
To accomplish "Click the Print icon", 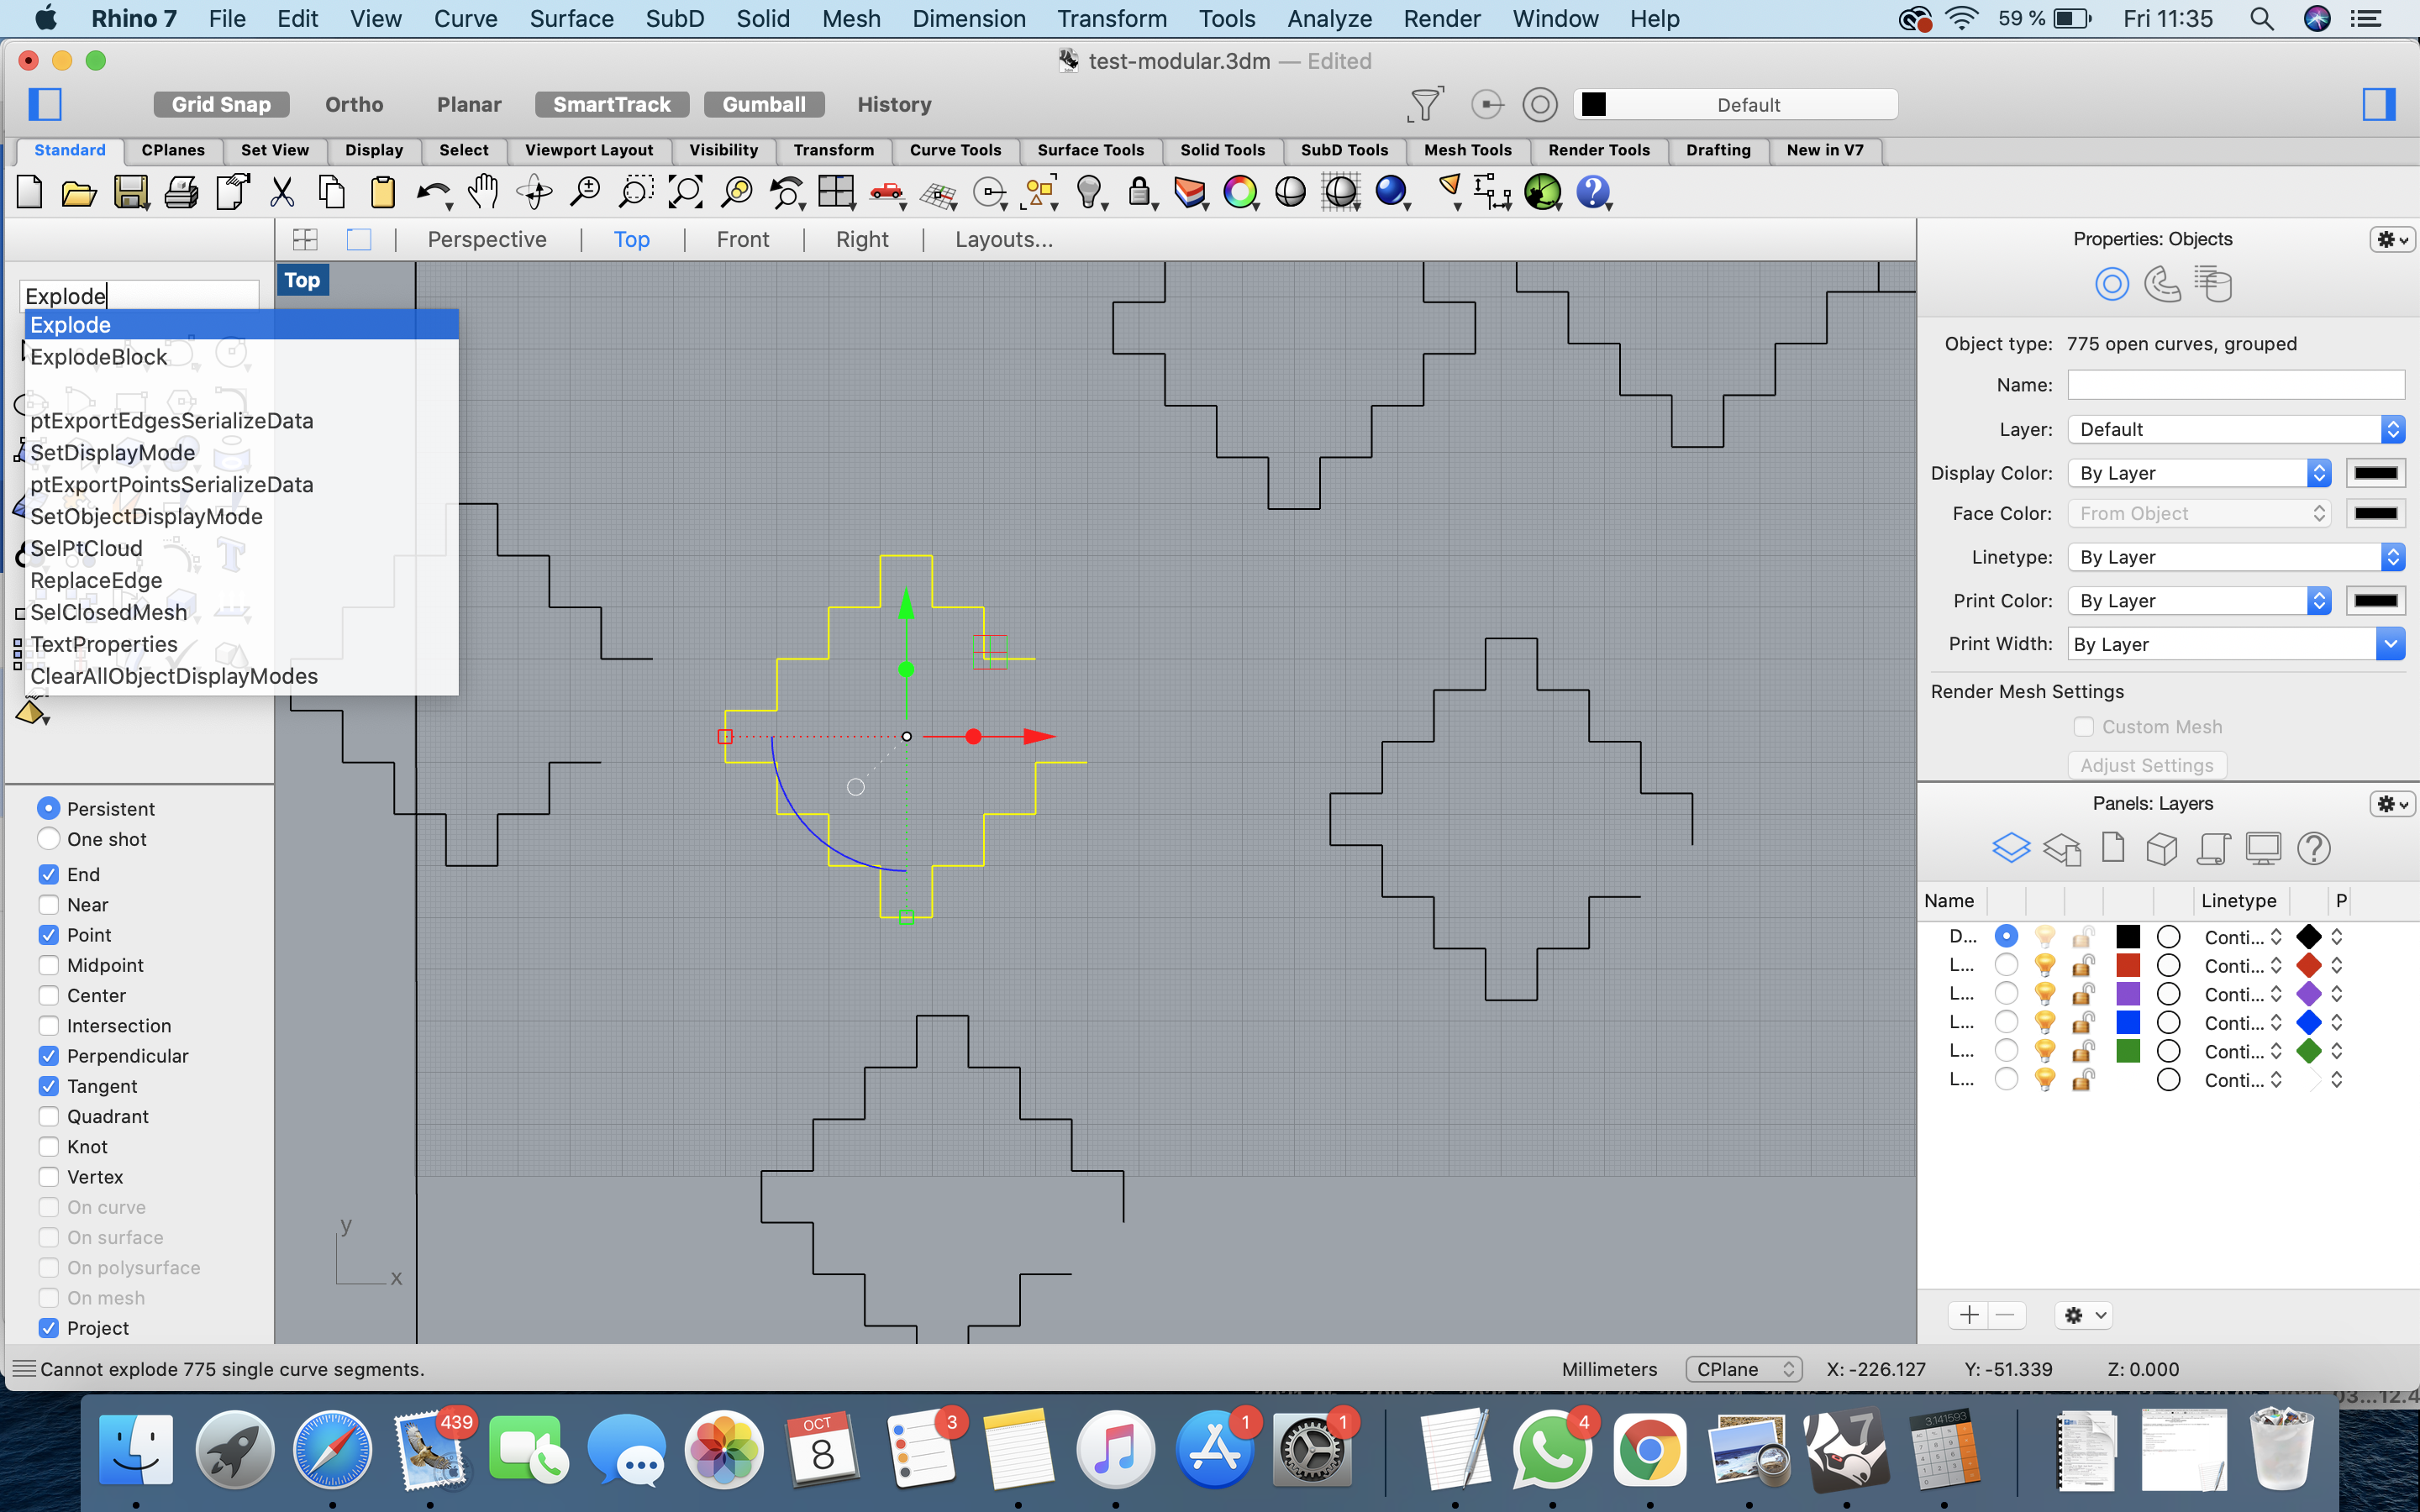I will [181, 191].
